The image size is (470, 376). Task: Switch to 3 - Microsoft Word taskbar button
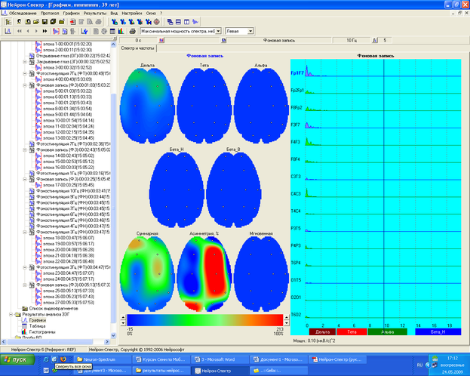tap(220, 359)
